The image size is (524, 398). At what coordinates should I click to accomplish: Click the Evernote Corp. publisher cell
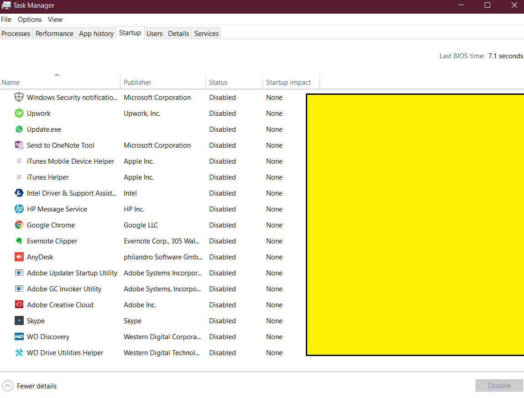point(162,241)
